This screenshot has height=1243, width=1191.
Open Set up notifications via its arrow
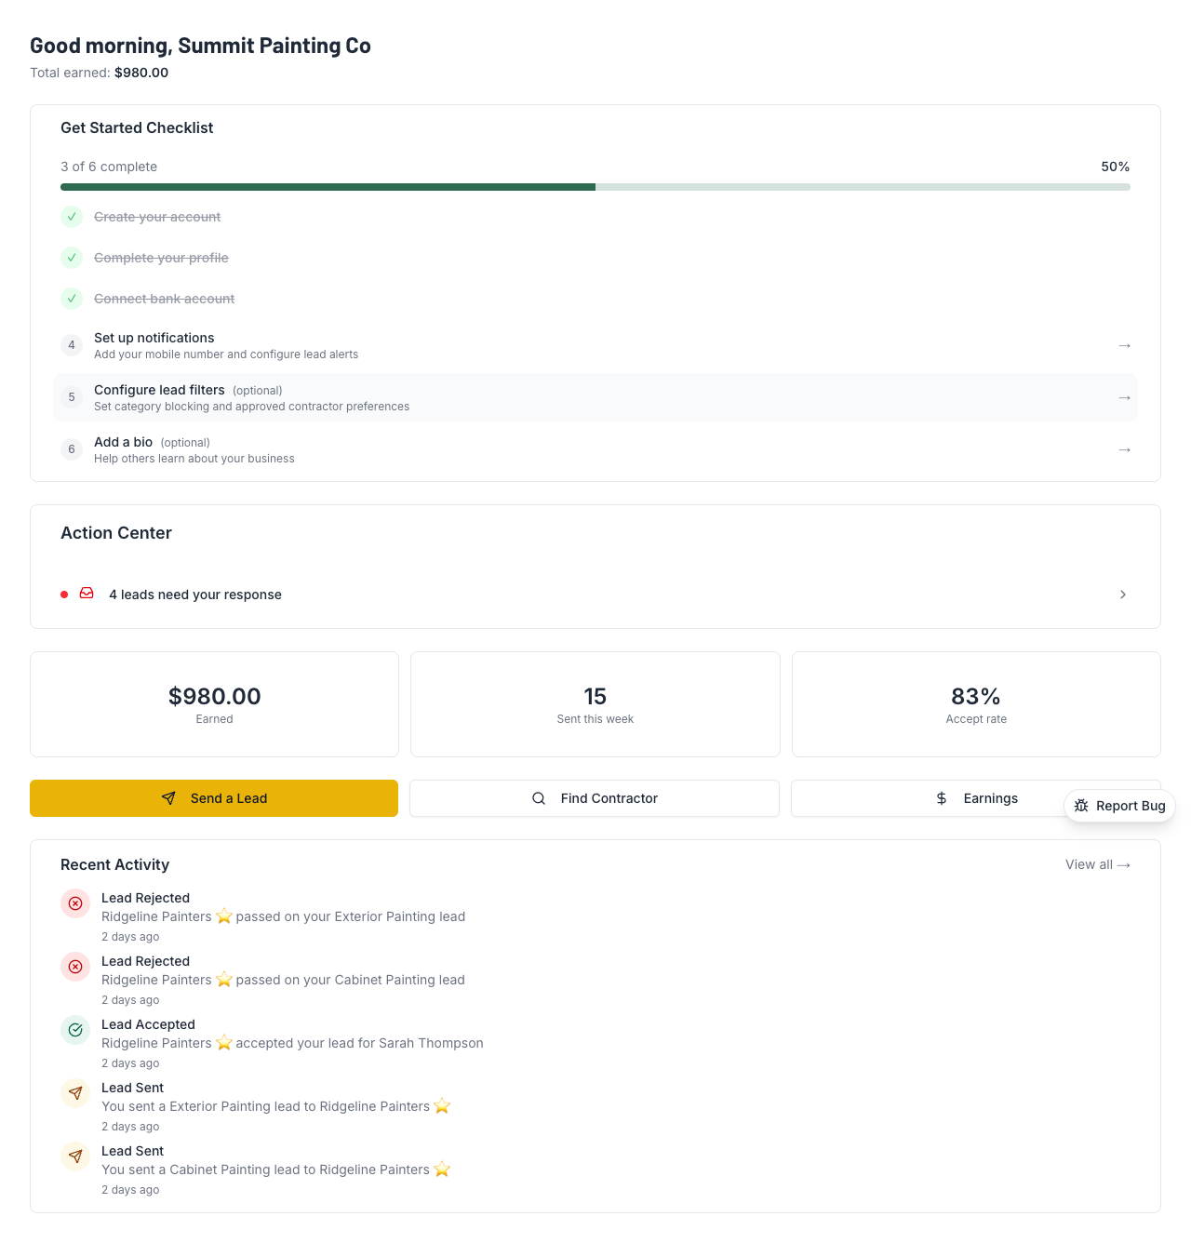coord(1124,345)
